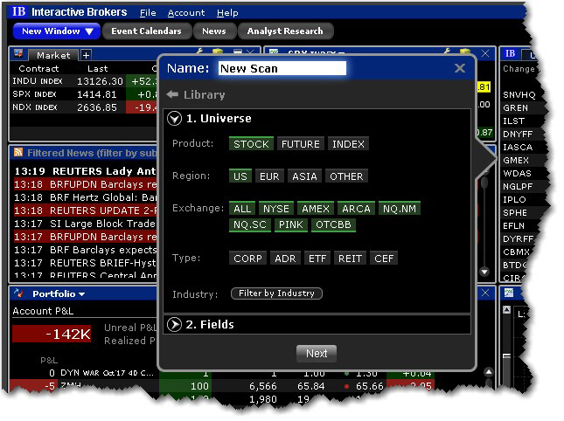Click the IB logo in title bar
This screenshot has height=421, width=564.
point(18,12)
